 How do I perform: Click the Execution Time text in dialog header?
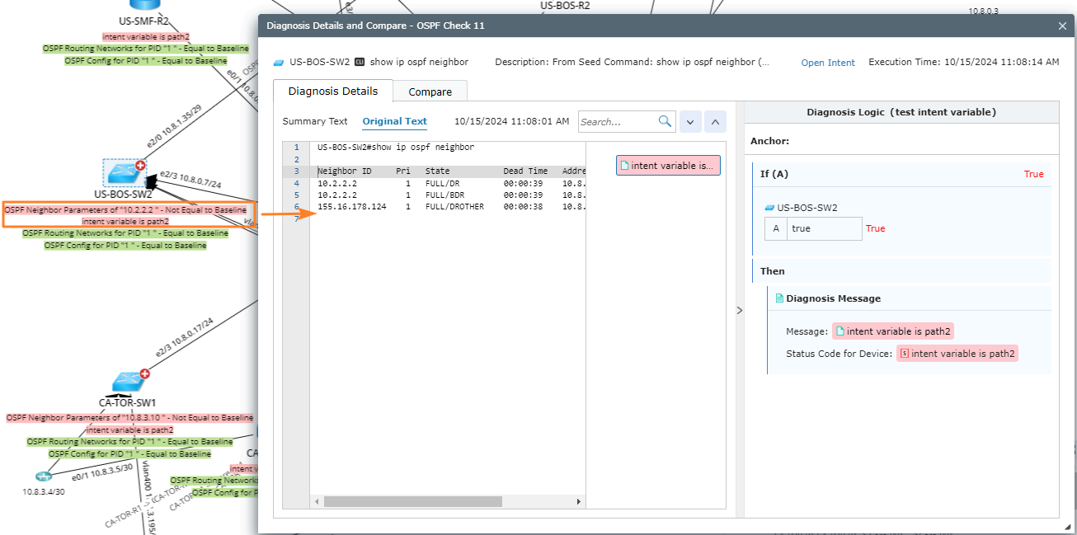tap(964, 62)
